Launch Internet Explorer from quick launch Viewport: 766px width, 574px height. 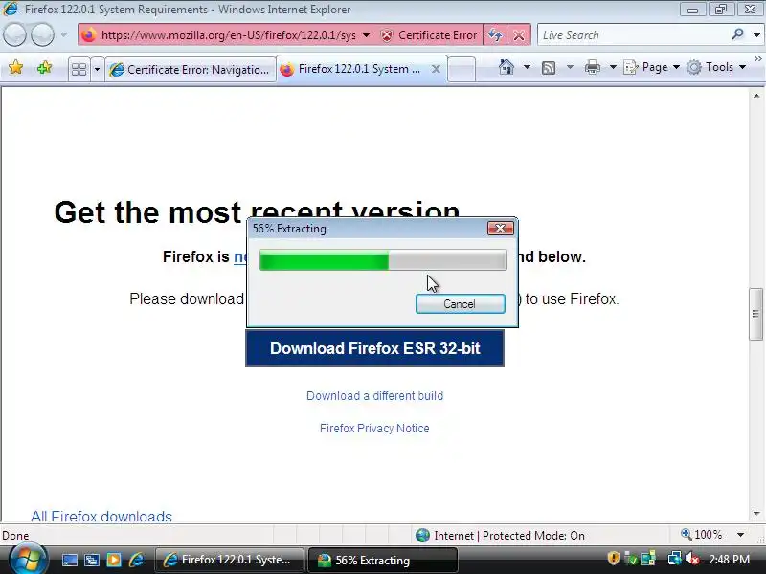click(136, 560)
